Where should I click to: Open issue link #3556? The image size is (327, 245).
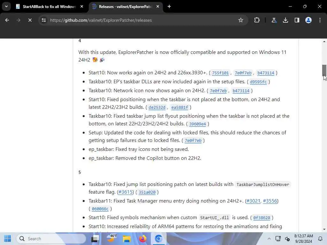270,201
